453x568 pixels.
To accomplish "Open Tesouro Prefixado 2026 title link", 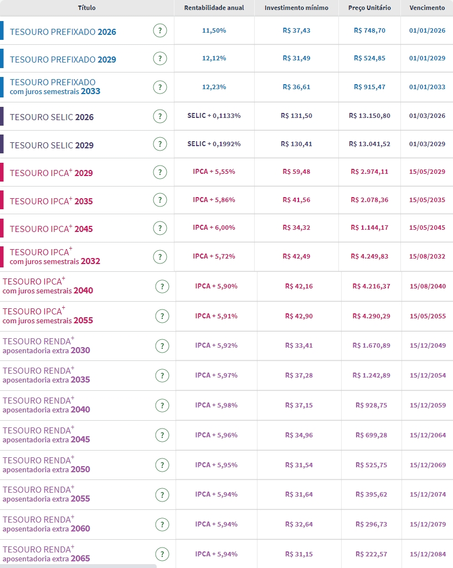I will click(63, 32).
